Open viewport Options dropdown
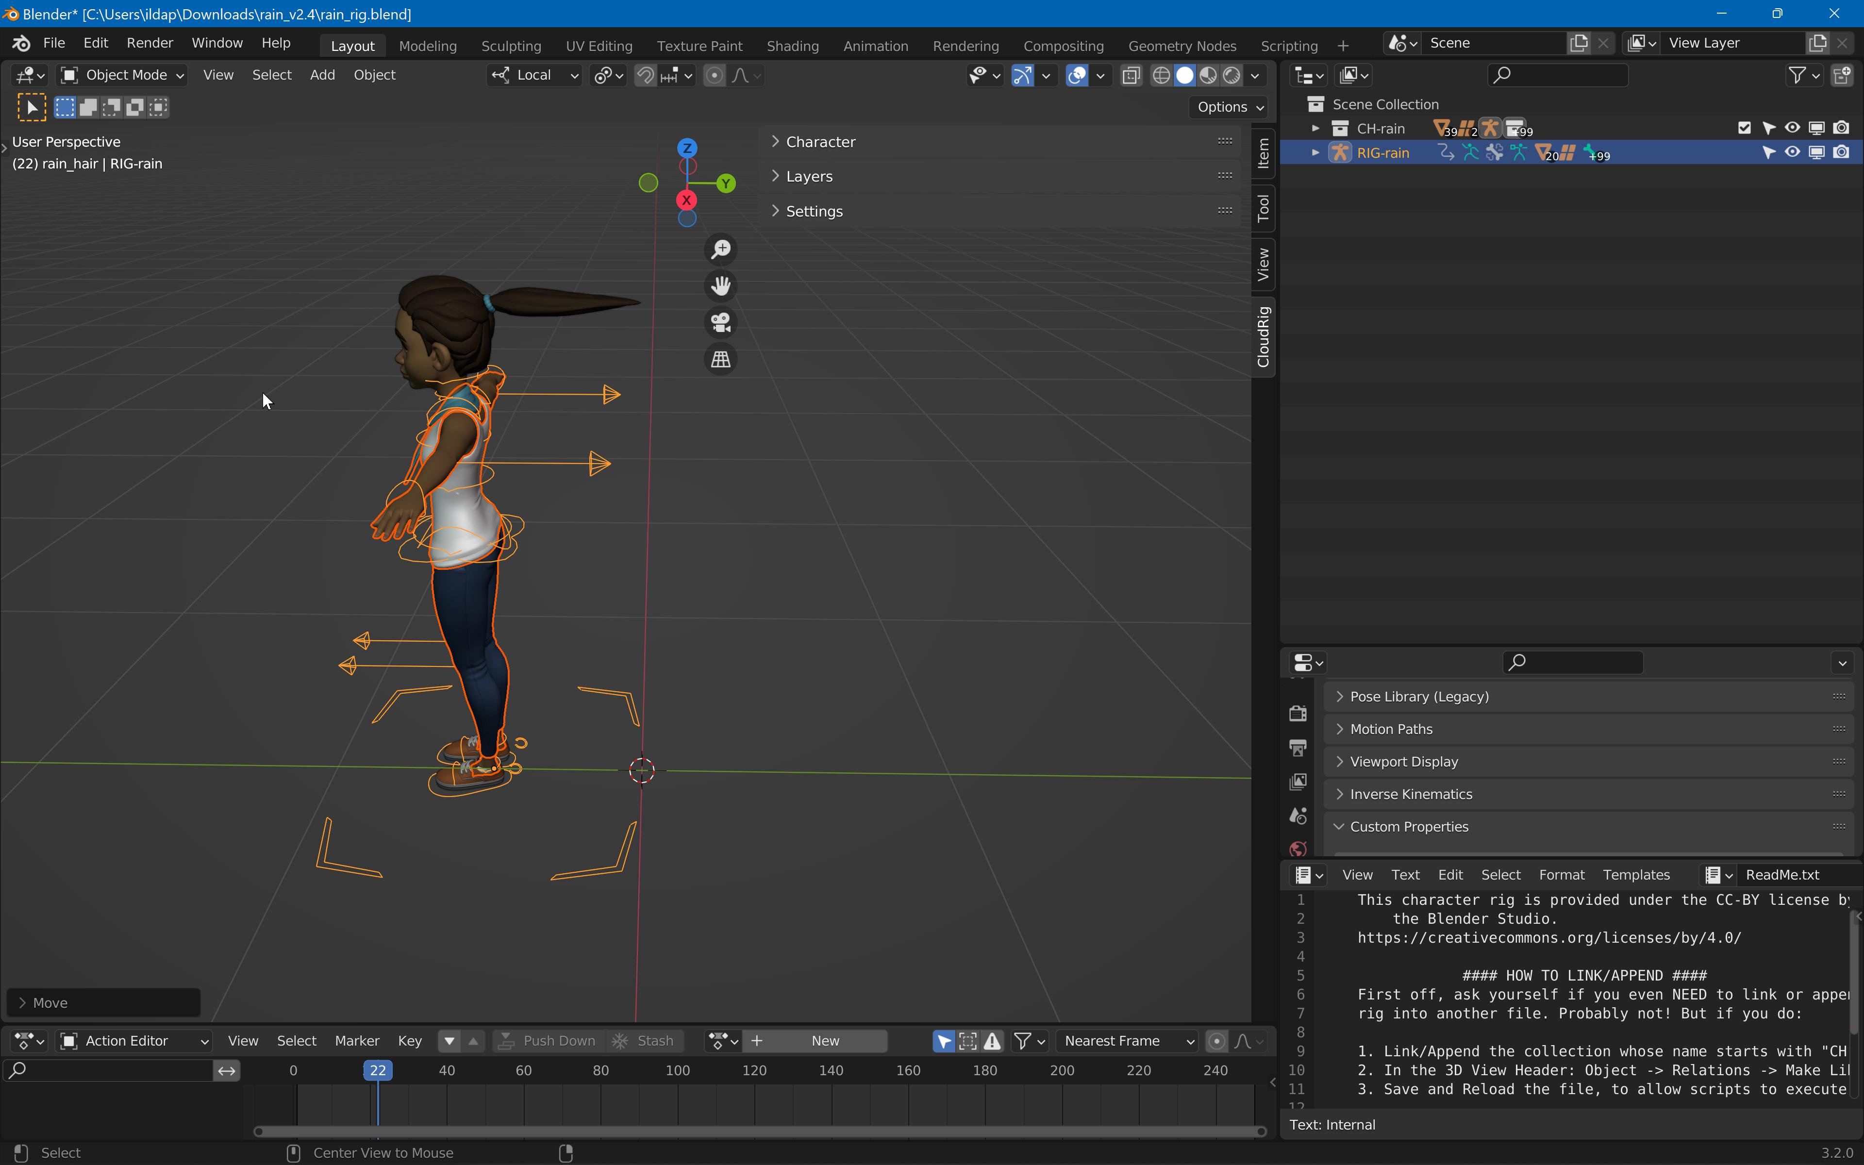 point(1229,107)
